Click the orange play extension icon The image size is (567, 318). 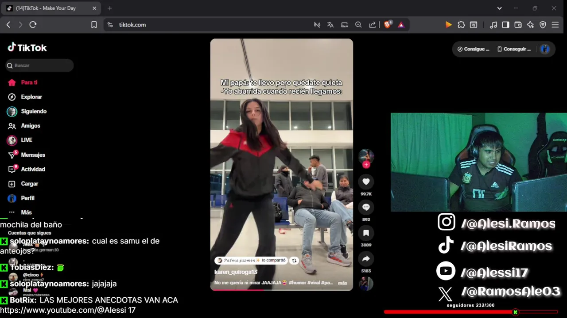point(448,25)
